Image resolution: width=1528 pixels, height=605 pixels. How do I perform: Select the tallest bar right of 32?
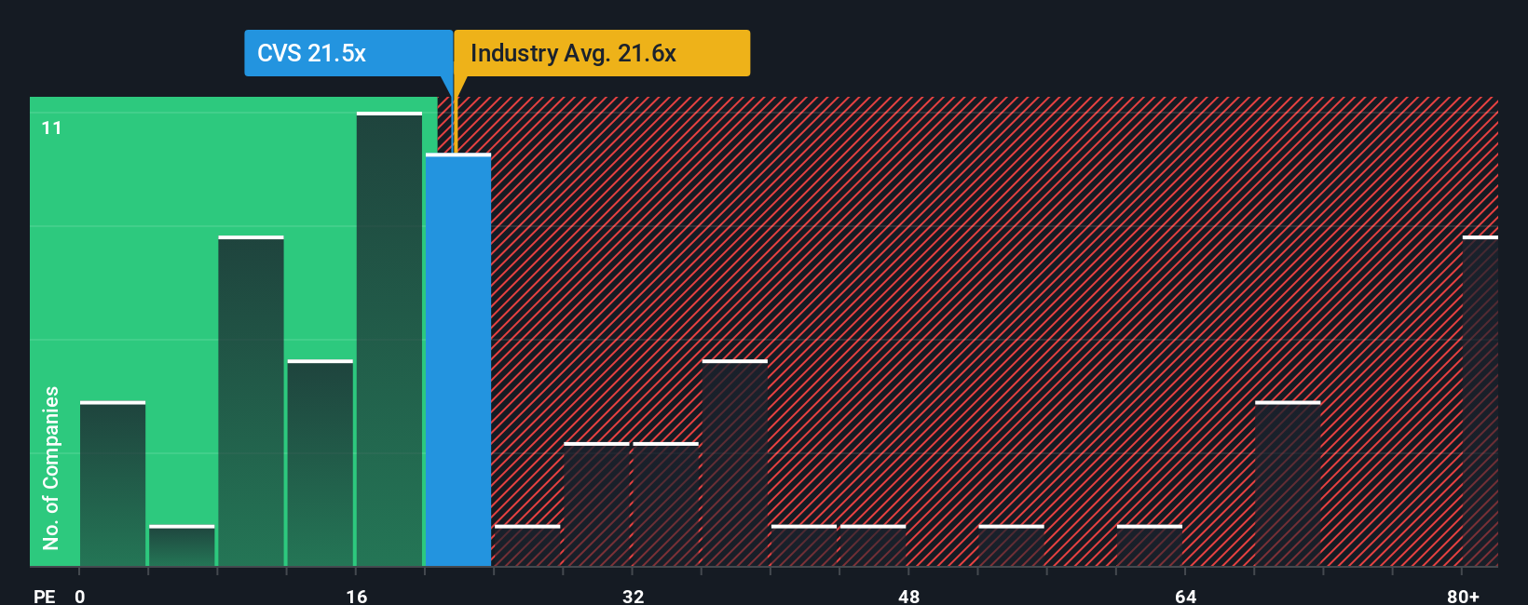pos(735,464)
